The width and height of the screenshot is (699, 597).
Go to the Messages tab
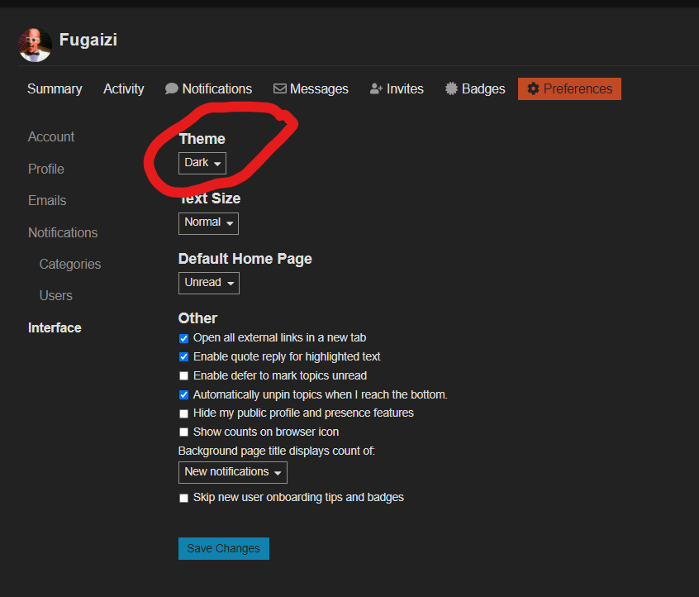tap(311, 88)
